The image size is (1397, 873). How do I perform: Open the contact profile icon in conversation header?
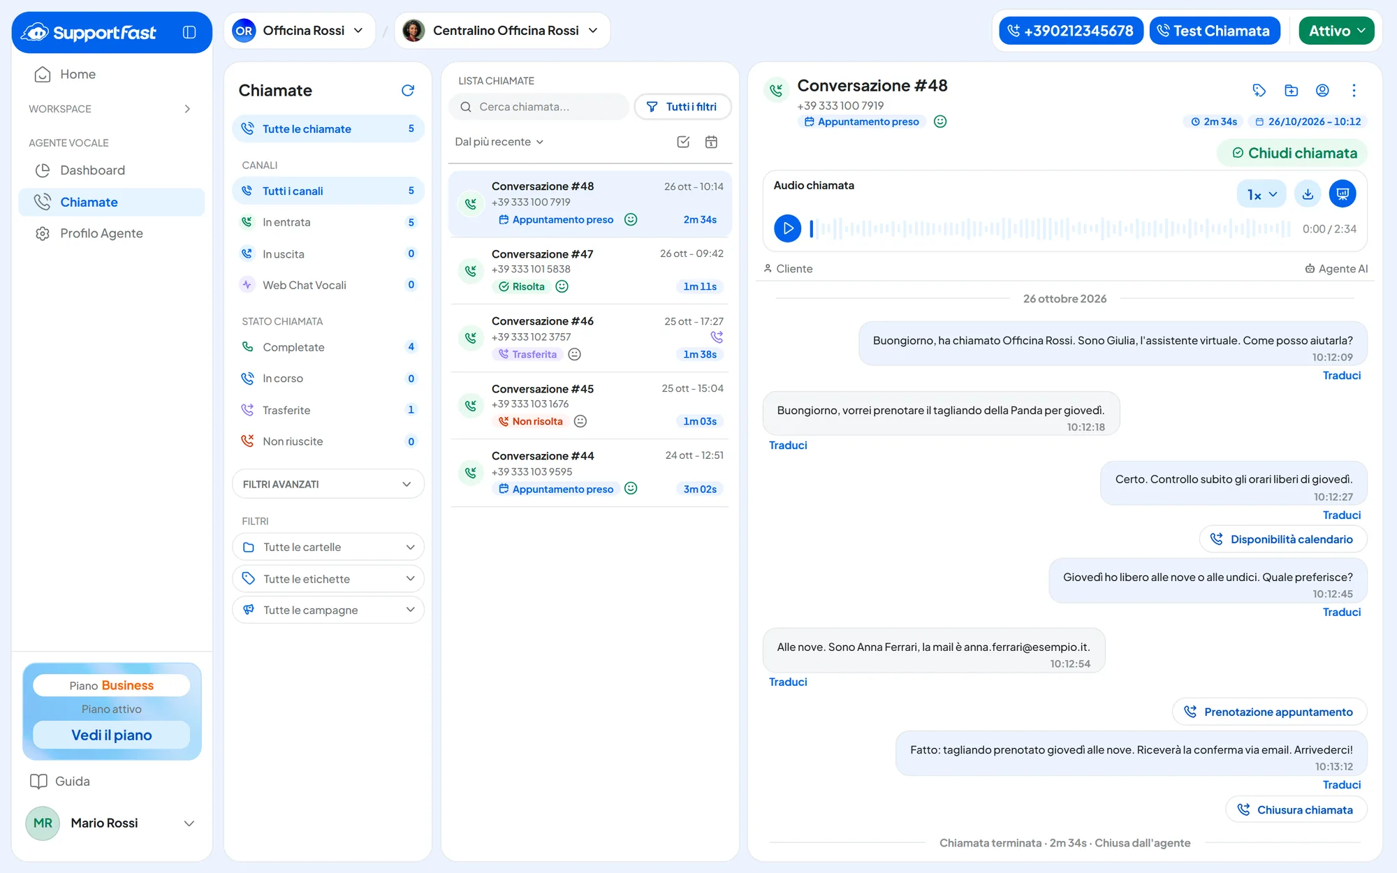[1322, 90]
